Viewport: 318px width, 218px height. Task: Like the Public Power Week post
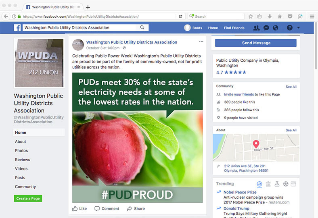79,208
